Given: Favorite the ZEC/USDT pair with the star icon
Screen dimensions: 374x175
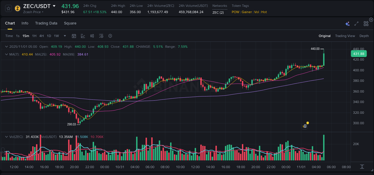Looking at the screenshot, I should (x=8, y=9).
